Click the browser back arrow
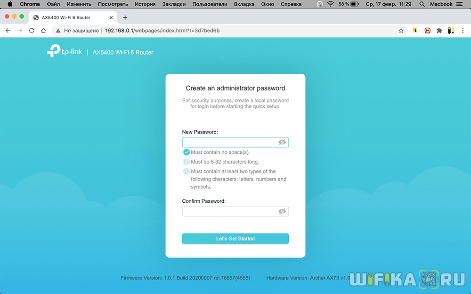This screenshot has height=294, width=471. click(8, 31)
